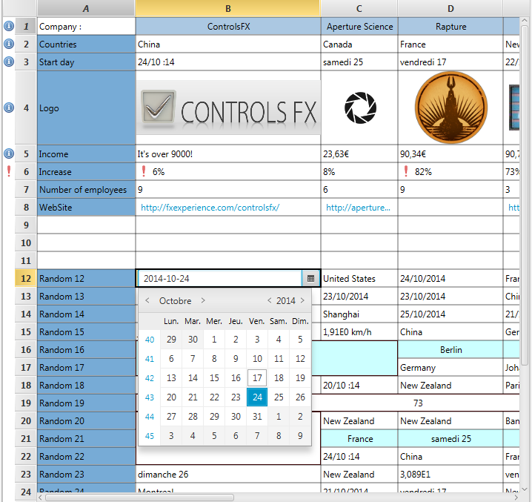
Task: Pick day 10 in the calendar
Action: coord(257,358)
